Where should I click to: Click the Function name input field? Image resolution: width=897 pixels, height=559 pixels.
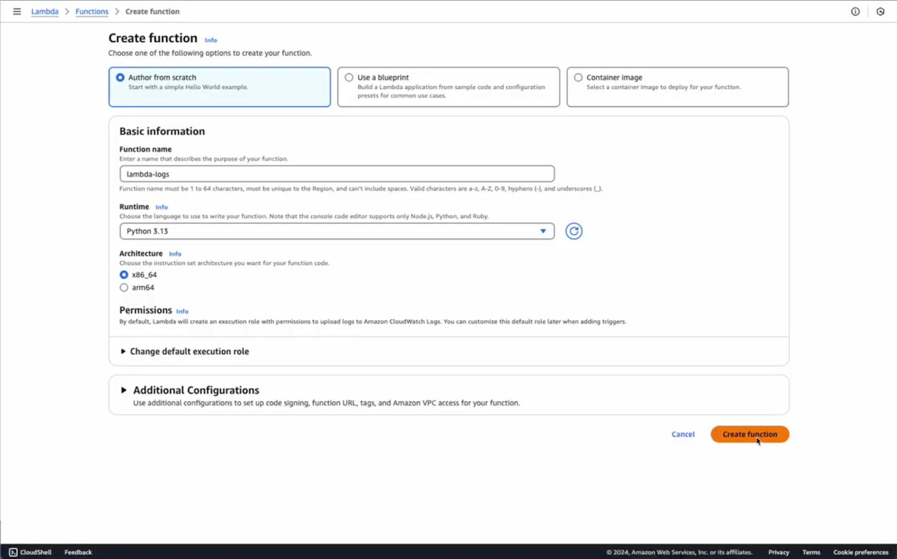pos(336,174)
